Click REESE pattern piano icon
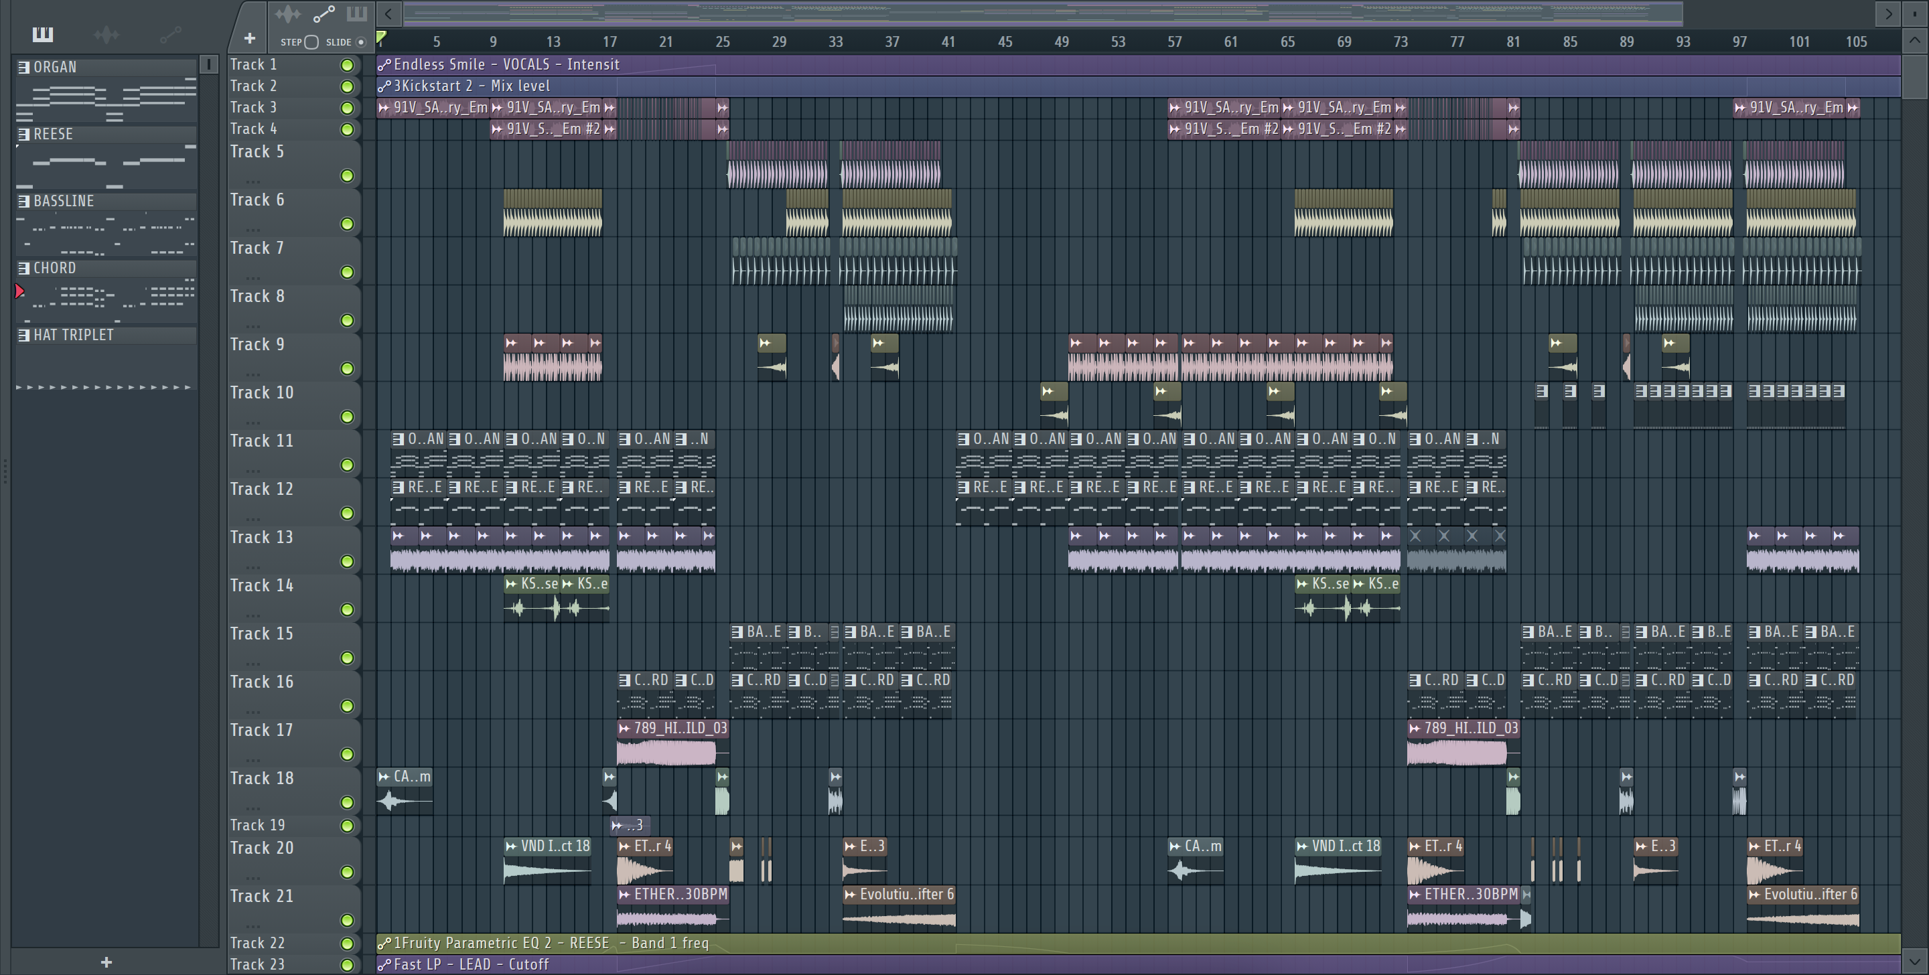The width and height of the screenshot is (1929, 975). [24, 134]
